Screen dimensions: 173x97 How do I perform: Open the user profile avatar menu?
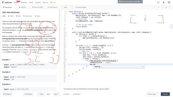click(169, 2)
